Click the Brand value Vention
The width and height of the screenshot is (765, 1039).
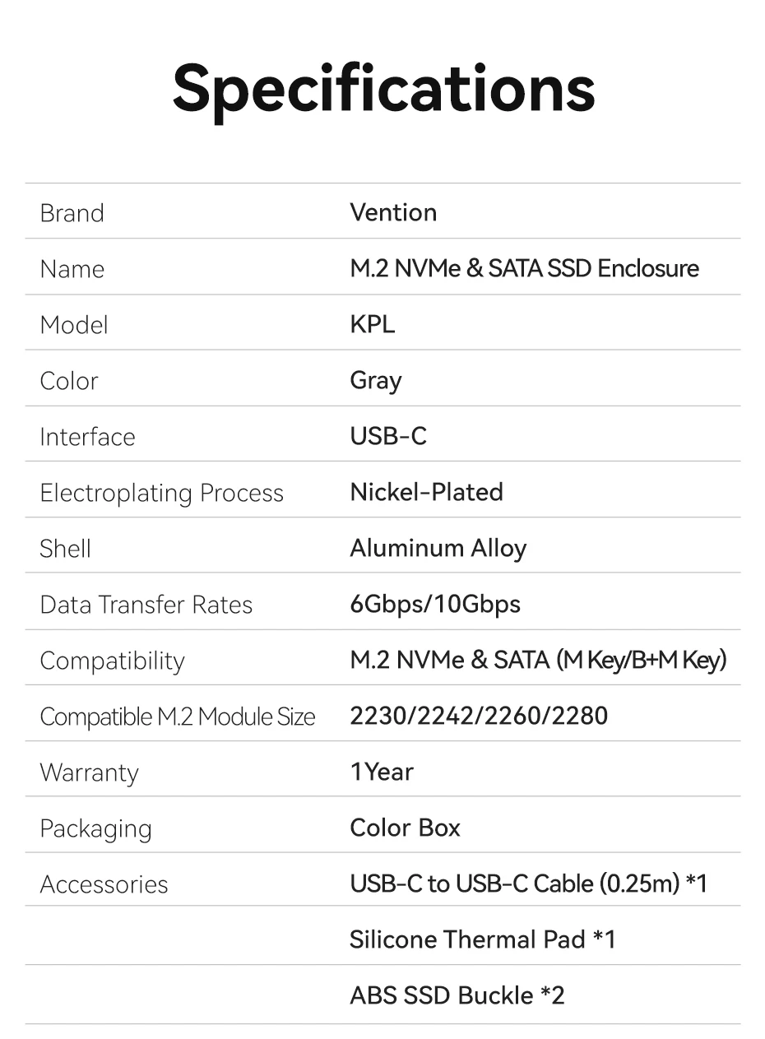[x=393, y=212]
